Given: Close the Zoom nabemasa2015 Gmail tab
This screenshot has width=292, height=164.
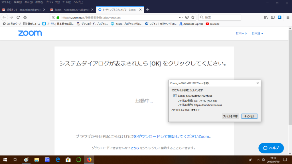Looking at the screenshot, I should click(x=92, y=10).
